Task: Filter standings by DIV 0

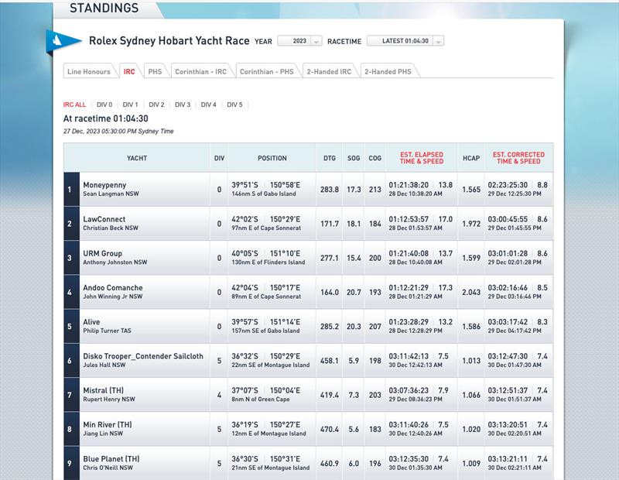Action: click(104, 105)
